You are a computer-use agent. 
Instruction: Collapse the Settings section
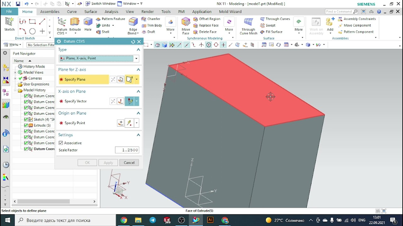138,135
